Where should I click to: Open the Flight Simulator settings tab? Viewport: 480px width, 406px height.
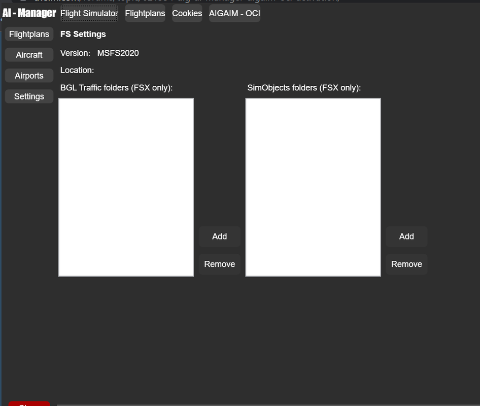click(x=89, y=14)
